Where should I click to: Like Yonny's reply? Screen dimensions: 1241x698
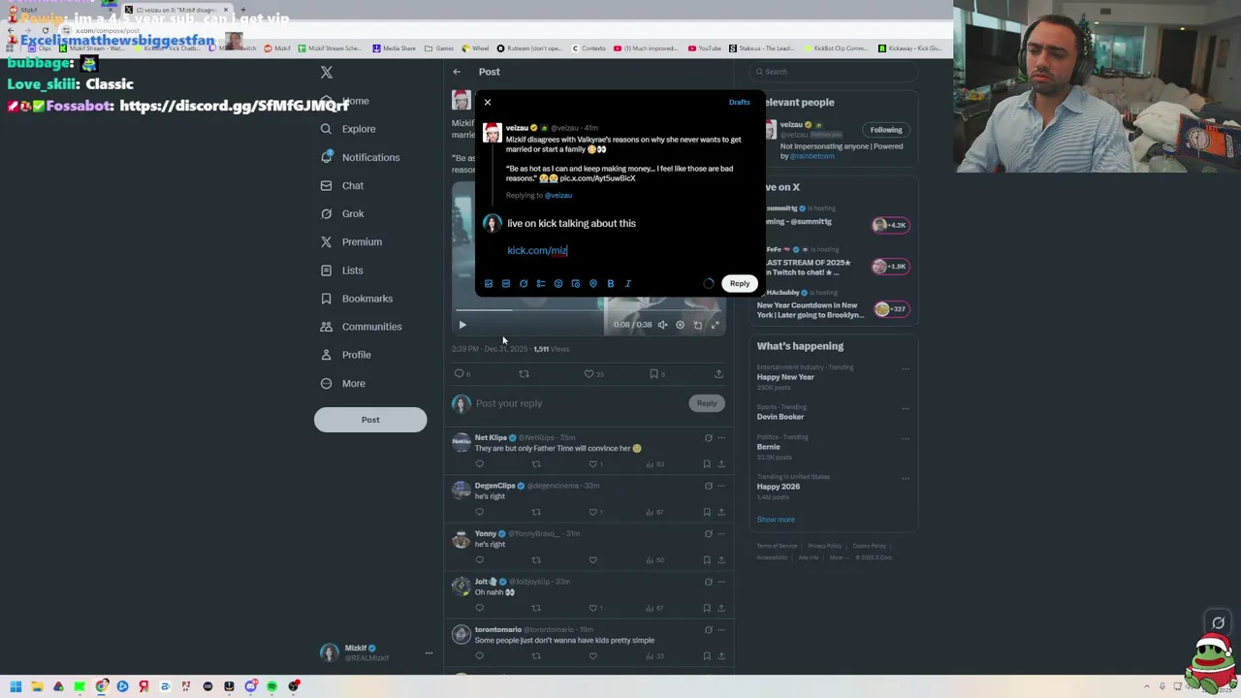(x=593, y=560)
